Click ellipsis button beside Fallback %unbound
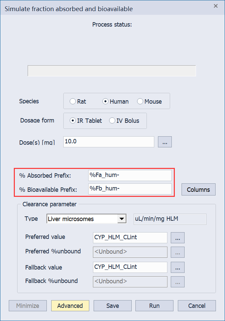Screen dimensions: 225x321 tap(178, 282)
